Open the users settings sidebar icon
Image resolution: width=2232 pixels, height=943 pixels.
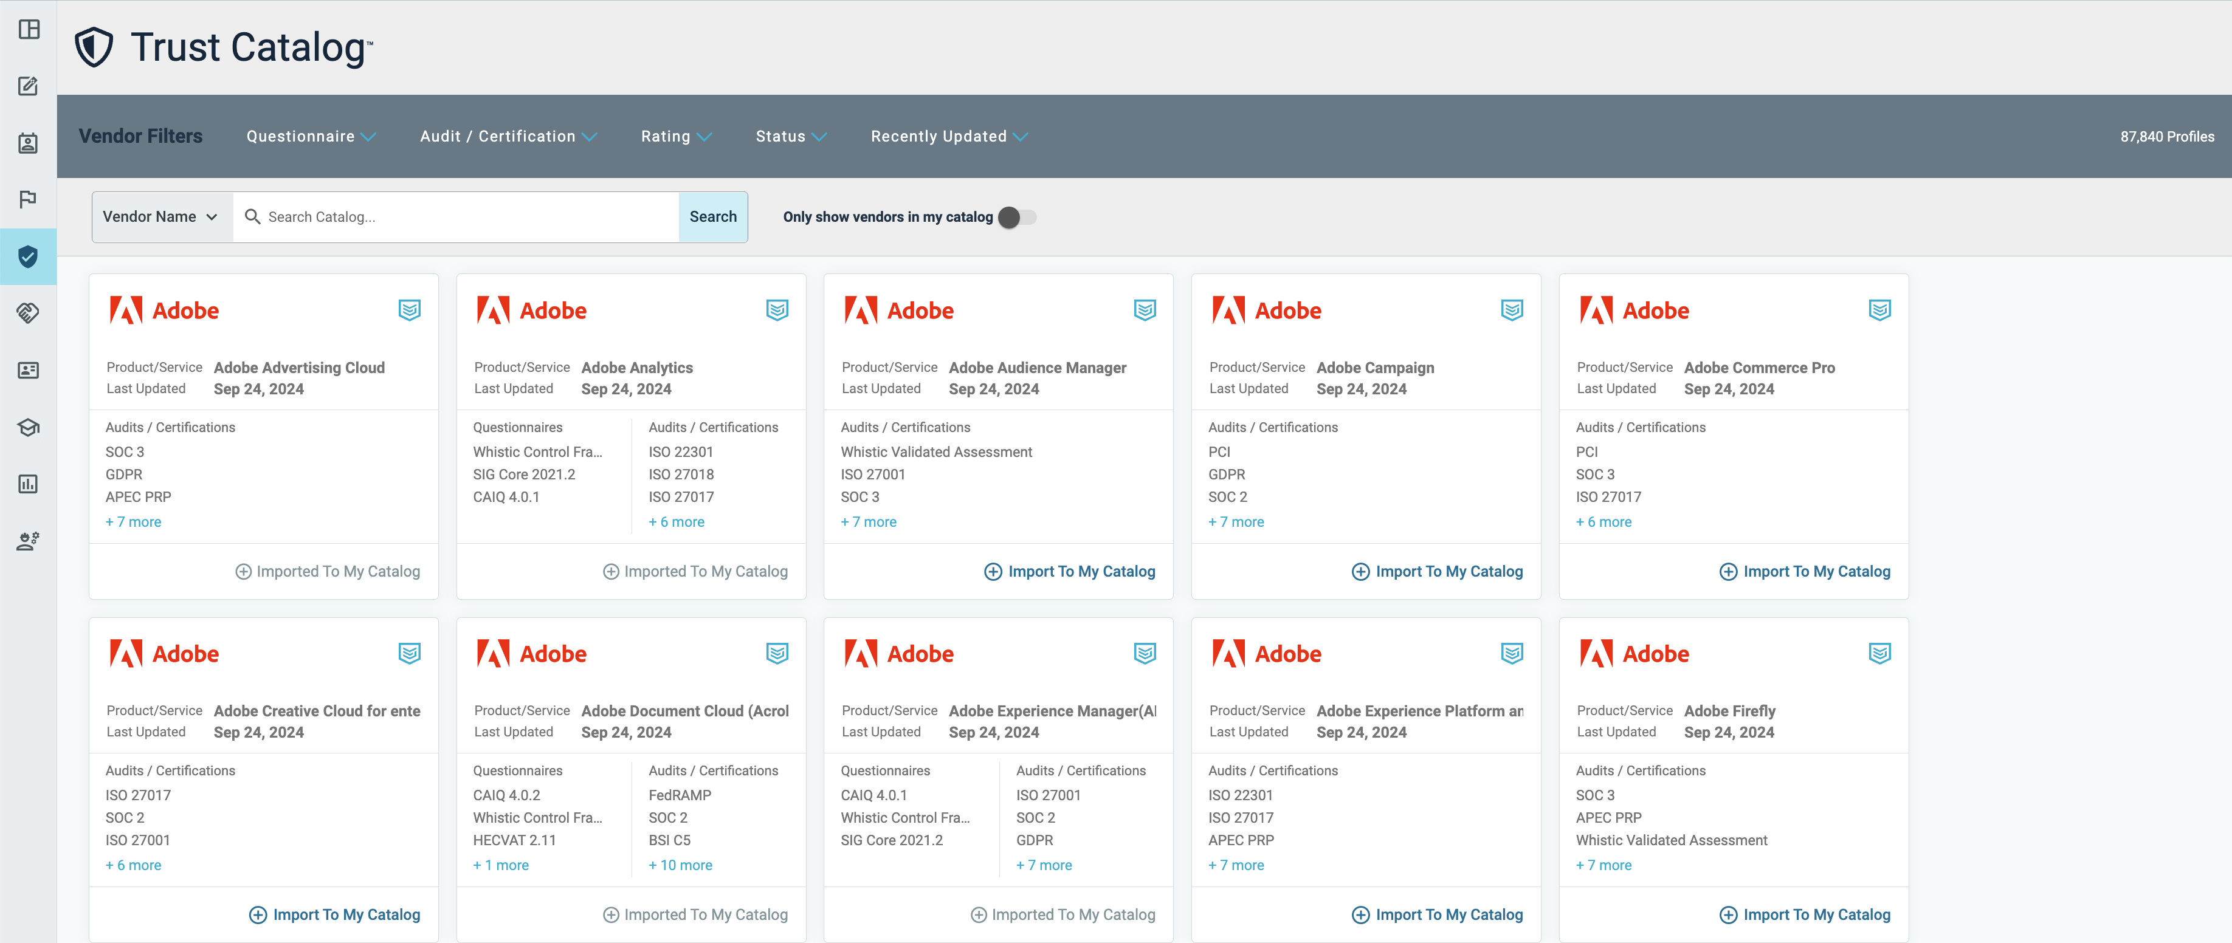pos(28,541)
